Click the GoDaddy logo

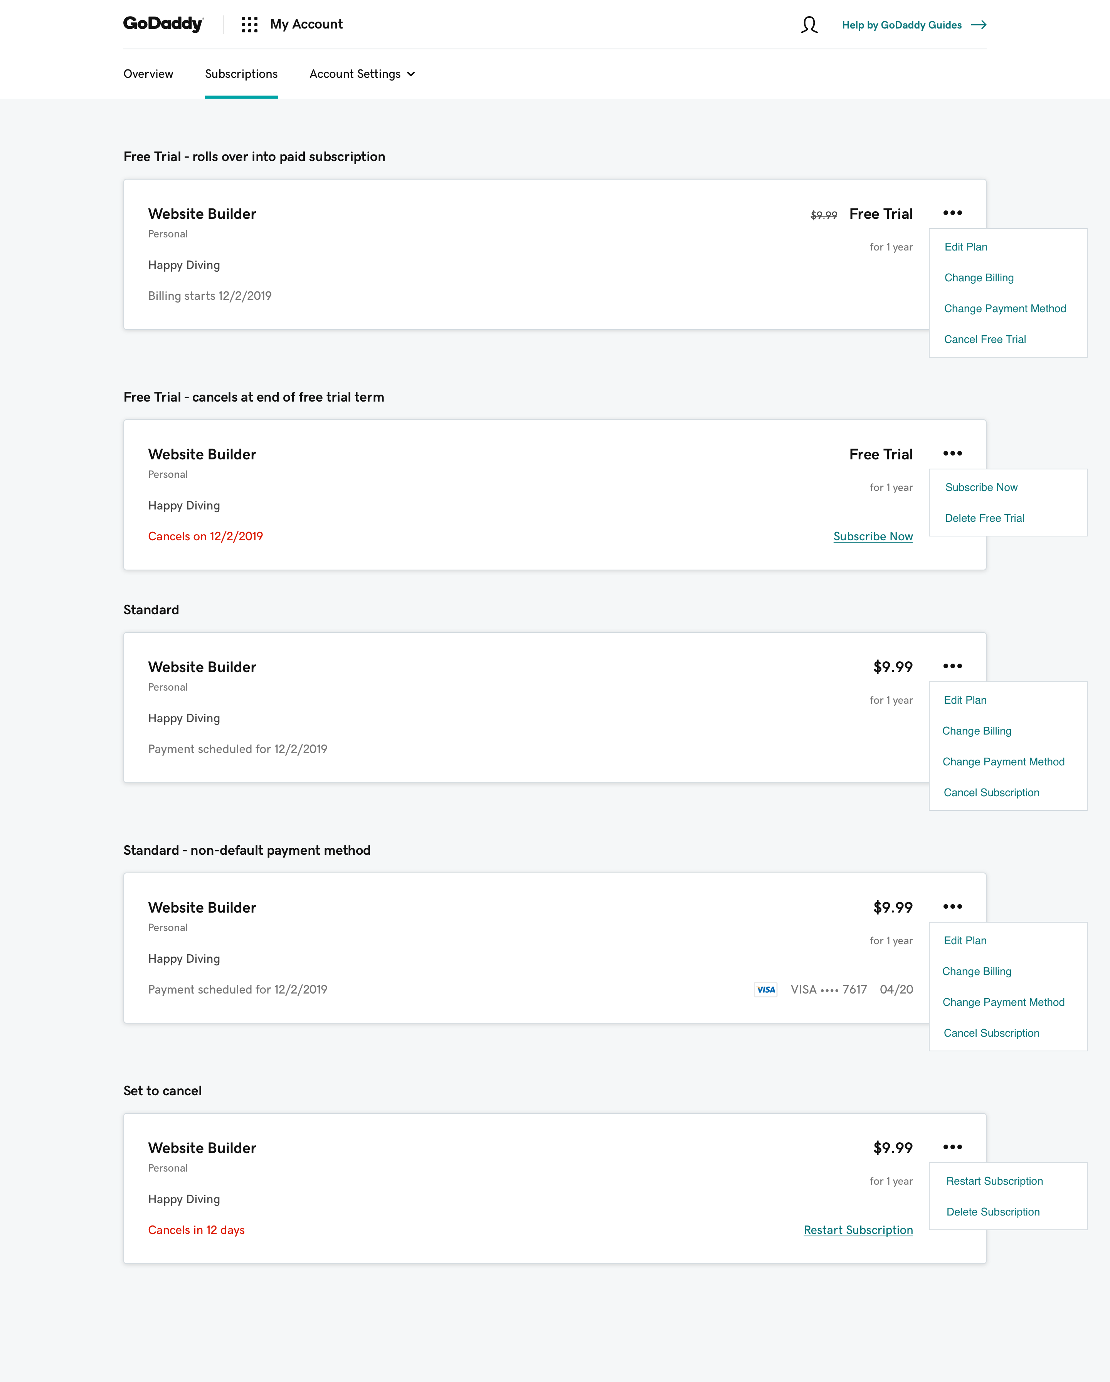pyautogui.click(x=163, y=24)
